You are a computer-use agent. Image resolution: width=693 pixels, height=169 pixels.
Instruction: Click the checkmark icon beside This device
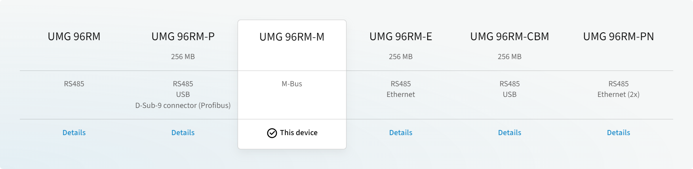(272, 133)
